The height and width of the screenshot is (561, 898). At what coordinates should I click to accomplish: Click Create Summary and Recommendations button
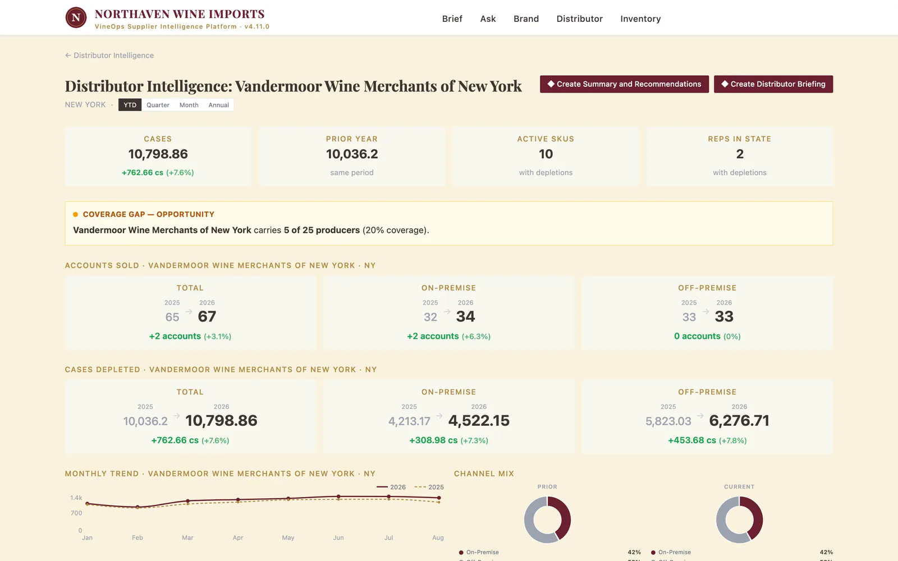624,84
